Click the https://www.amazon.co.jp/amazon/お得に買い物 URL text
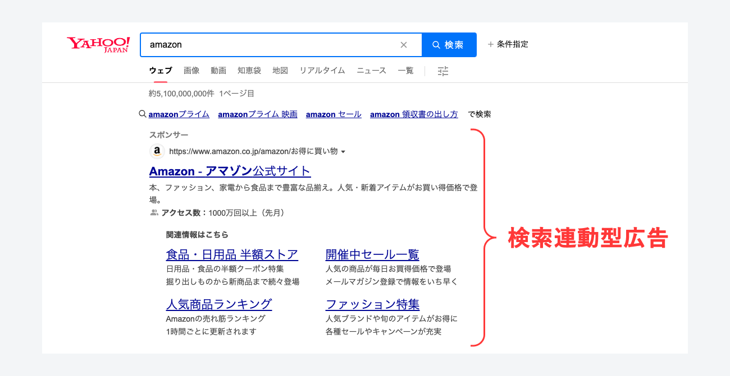730x376 pixels. (253, 151)
